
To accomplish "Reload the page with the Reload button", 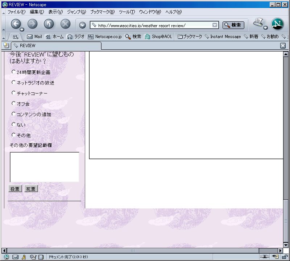I will pos(49,24).
